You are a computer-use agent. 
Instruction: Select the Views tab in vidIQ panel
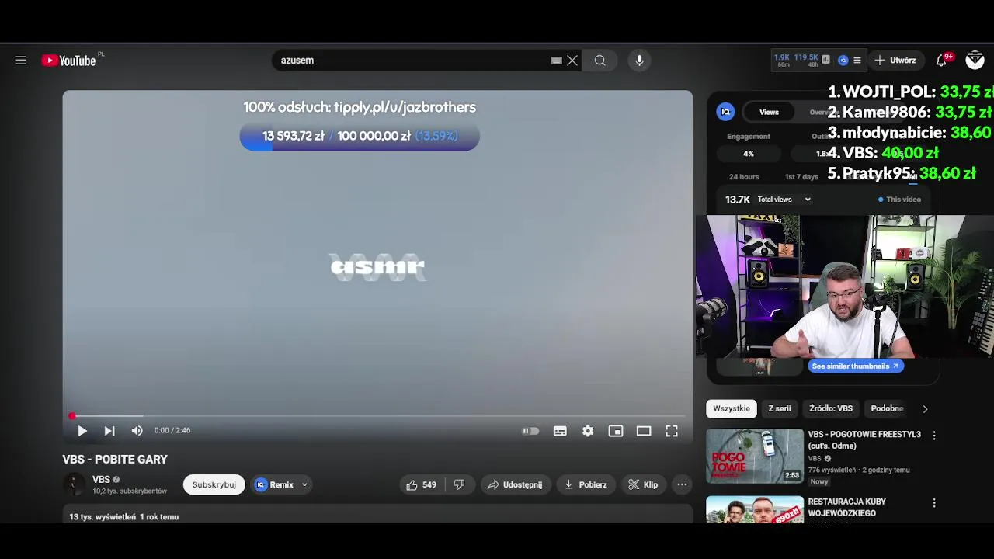click(769, 112)
